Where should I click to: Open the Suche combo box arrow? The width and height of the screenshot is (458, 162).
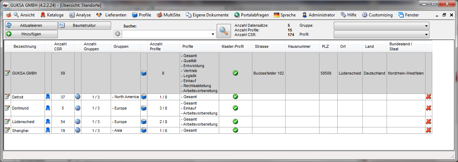coord(213,35)
